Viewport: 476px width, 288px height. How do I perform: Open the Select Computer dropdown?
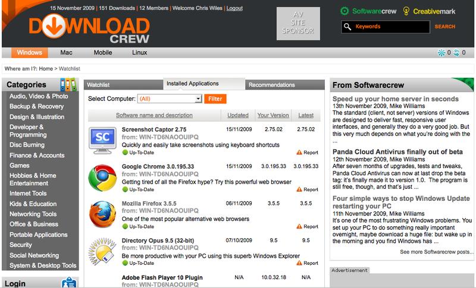point(170,99)
